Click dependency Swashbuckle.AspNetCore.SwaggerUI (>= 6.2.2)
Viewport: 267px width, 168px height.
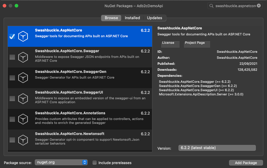coord(196,90)
